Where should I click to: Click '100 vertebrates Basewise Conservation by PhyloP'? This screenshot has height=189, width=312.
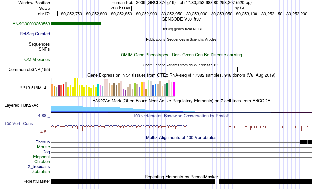181,116
